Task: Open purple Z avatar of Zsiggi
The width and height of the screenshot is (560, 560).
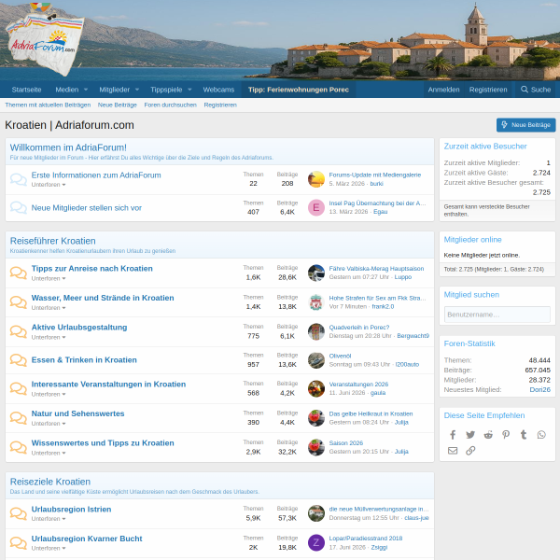Action: (x=316, y=543)
